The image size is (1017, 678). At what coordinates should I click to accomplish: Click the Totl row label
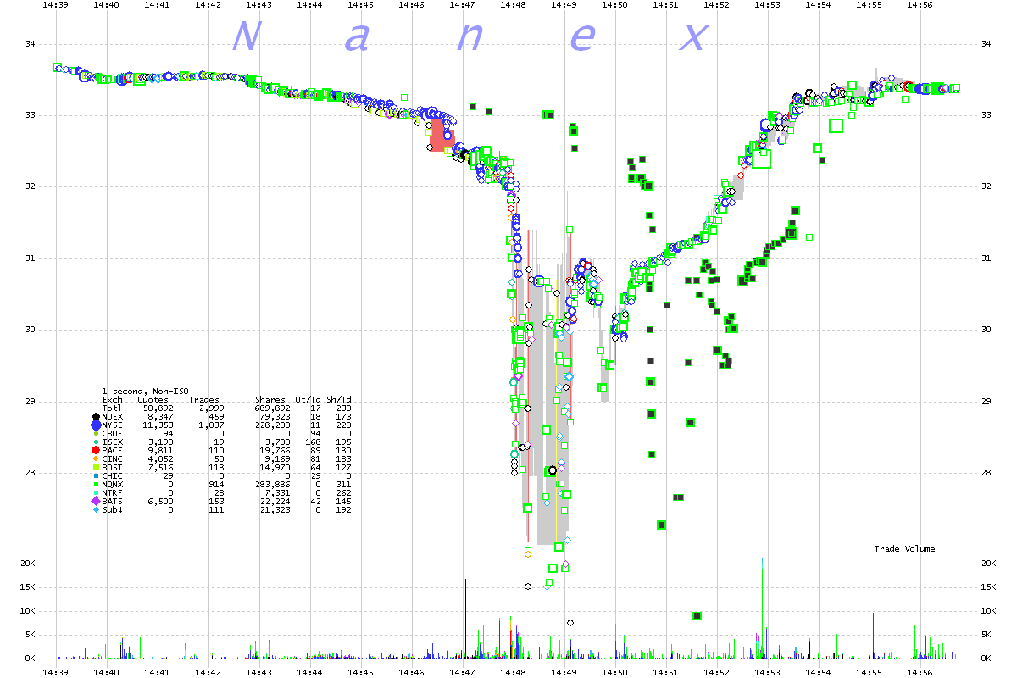[113, 408]
